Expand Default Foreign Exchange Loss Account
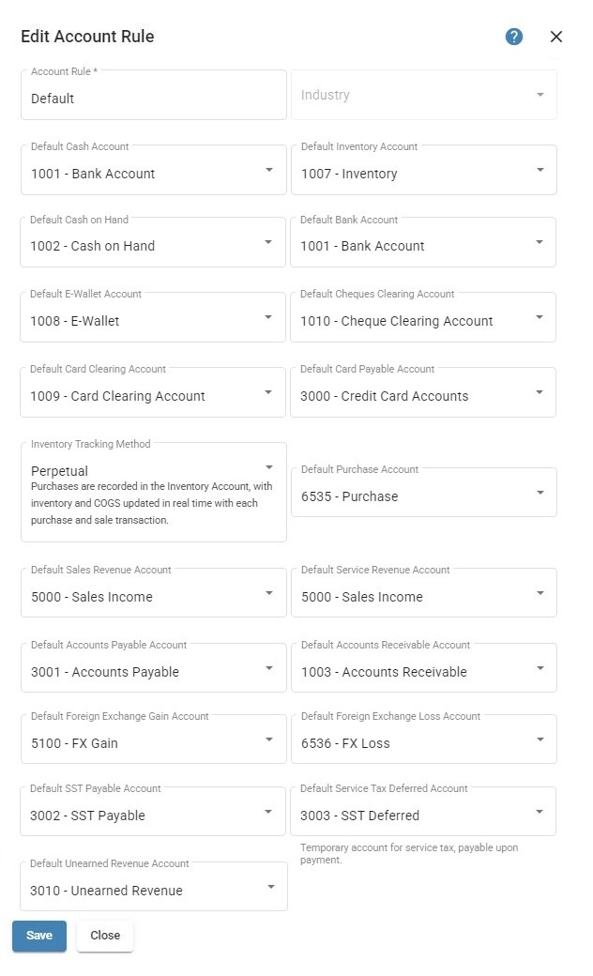The image size is (593, 976). coord(424,740)
